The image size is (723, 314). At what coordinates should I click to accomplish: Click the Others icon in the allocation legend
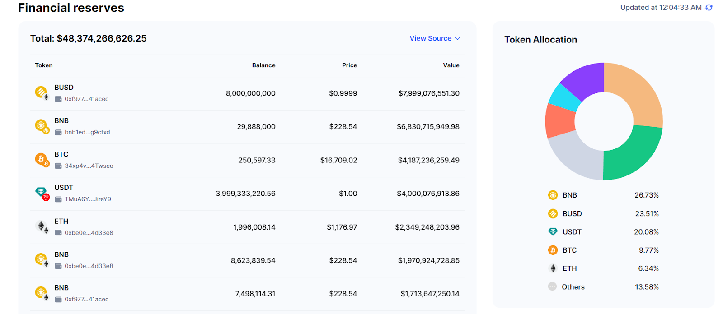[552, 286]
